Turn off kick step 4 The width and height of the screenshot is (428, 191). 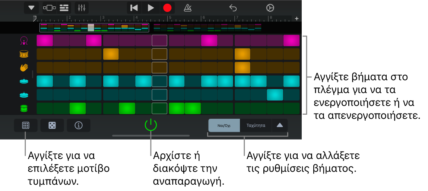tap(94, 40)
